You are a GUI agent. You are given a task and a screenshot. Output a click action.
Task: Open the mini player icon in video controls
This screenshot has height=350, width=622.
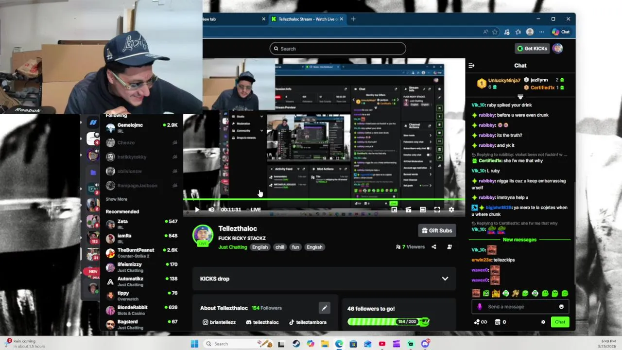coord(394,210)
